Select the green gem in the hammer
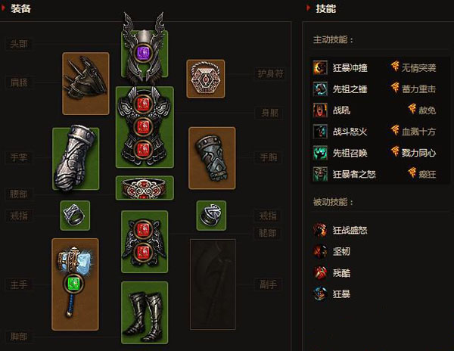The height and width of the screenshot is (351, 454). pyautogui.click(x=73, y=284)
